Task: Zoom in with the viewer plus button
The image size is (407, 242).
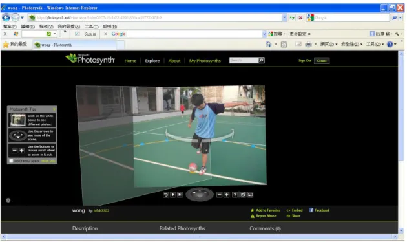Action: [226, 194]
